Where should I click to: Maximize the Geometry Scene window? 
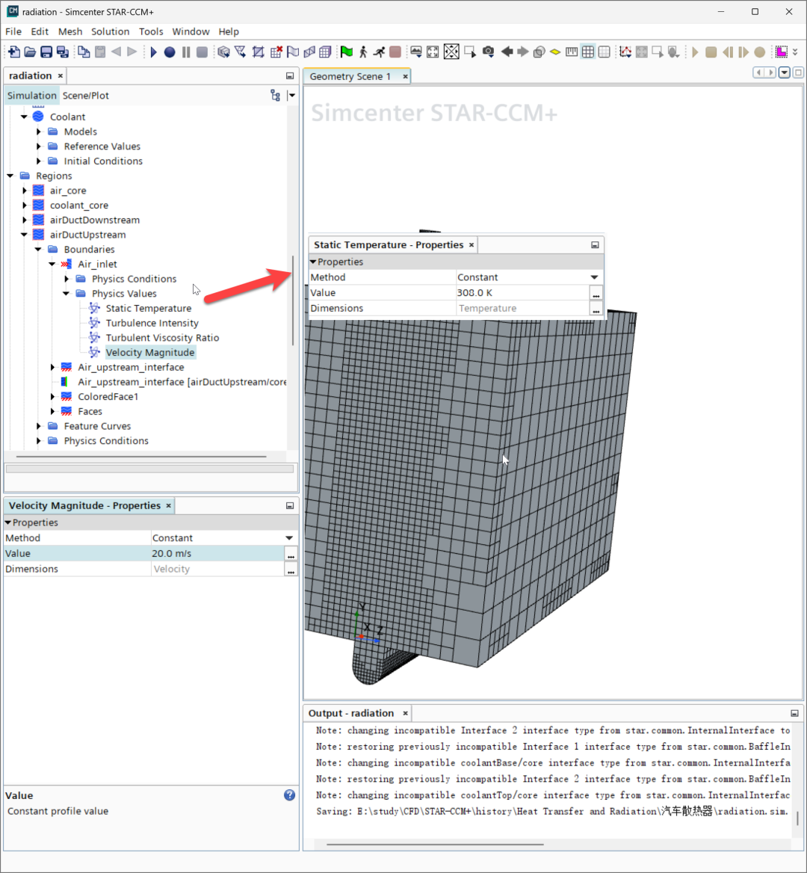click(x=798, y=73)
